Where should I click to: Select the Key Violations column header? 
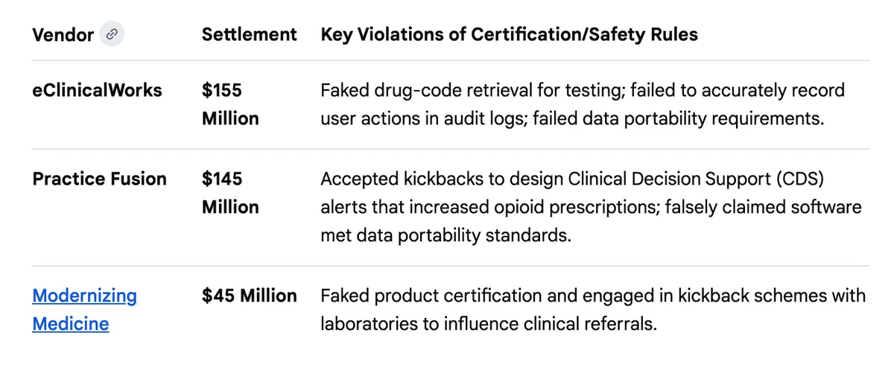pyautogui.click(x=509, y=34)
